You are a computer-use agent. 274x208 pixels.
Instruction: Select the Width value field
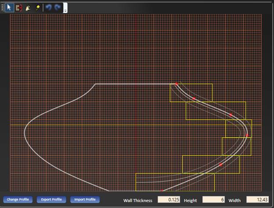point(257,200)
